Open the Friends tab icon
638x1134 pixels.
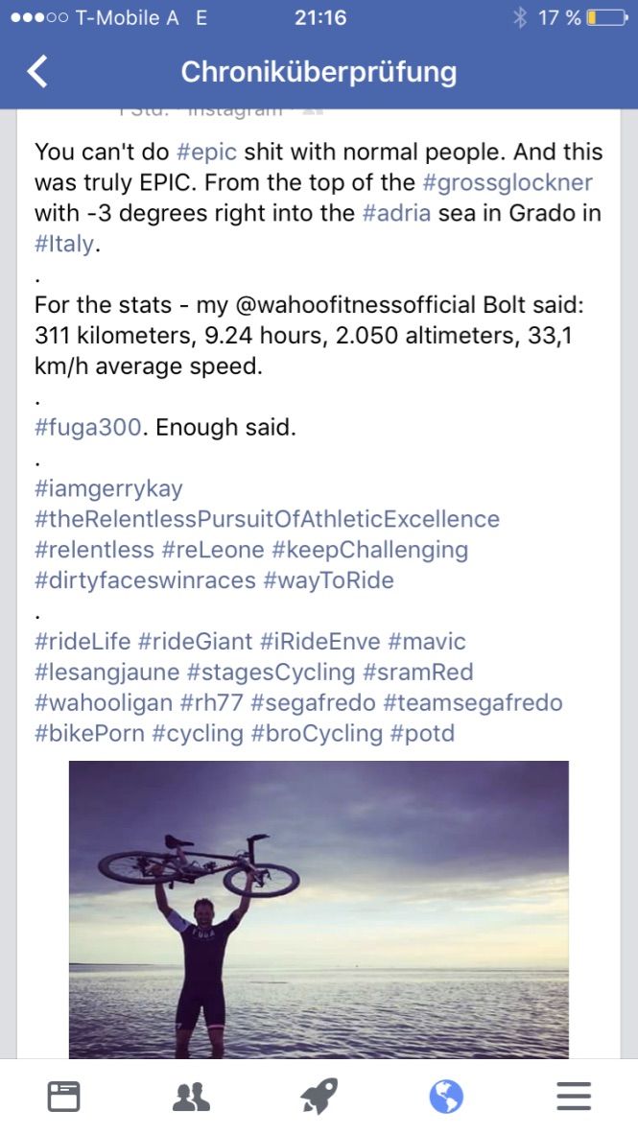[191, 1096]
